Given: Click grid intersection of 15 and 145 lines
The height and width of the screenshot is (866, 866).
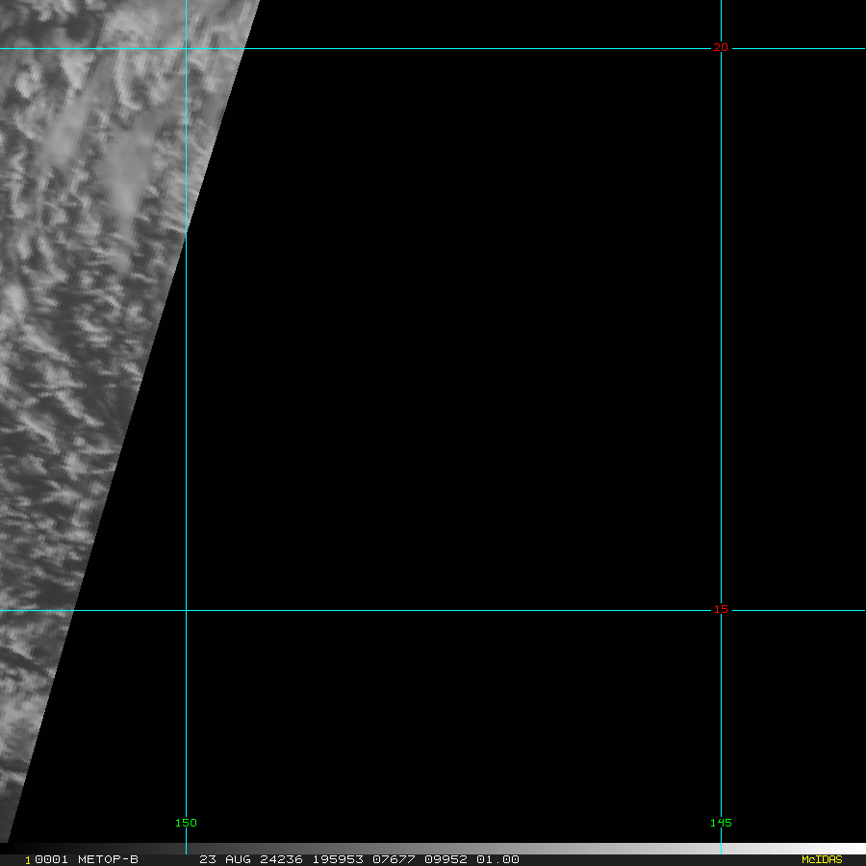Looking at the screenshot, I should (x=721, y=610).
